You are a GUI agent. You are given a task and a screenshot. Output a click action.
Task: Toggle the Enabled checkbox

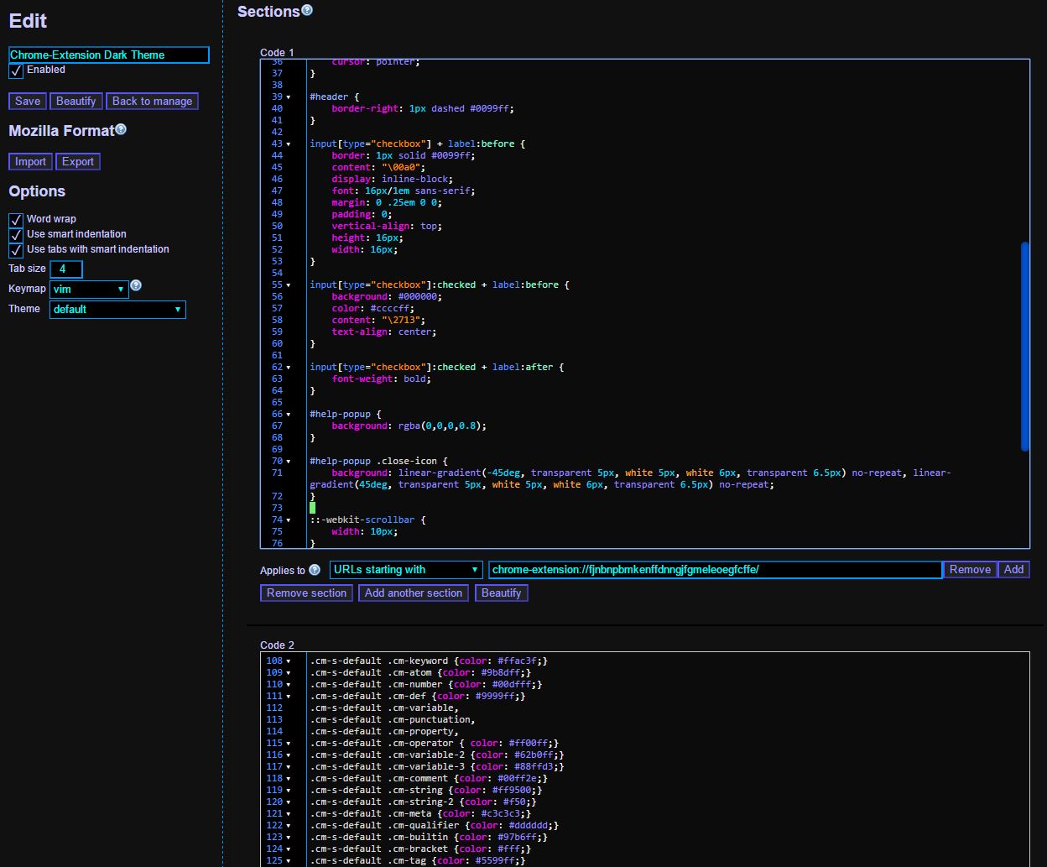[x=15, y=71]
